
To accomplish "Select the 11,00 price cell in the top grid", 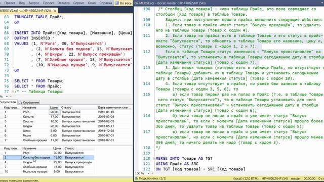I will (55, 141).
